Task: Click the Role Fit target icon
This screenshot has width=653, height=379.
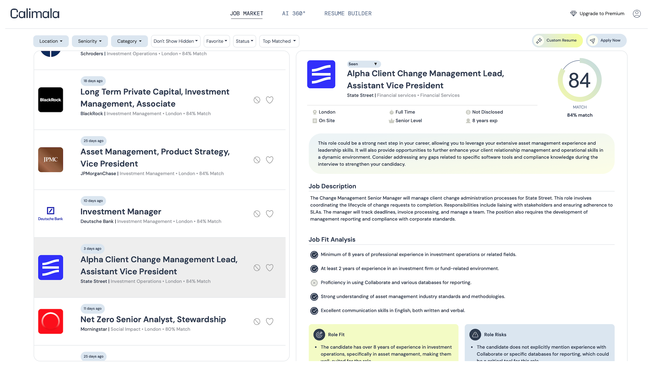Action: tap(319, 335)
